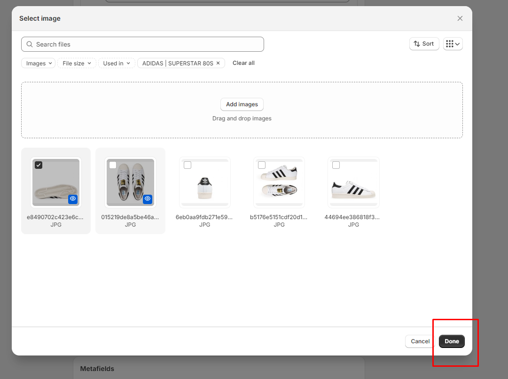The width and height of the screenshot is (508, 379).
Task: Check the 015219de8a5be46a image checkbox
Action: pos(113,165)
